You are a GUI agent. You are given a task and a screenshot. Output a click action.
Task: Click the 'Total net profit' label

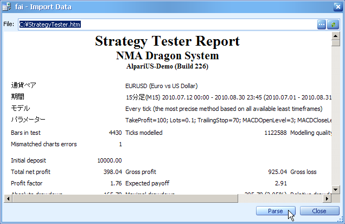(30, 172)
